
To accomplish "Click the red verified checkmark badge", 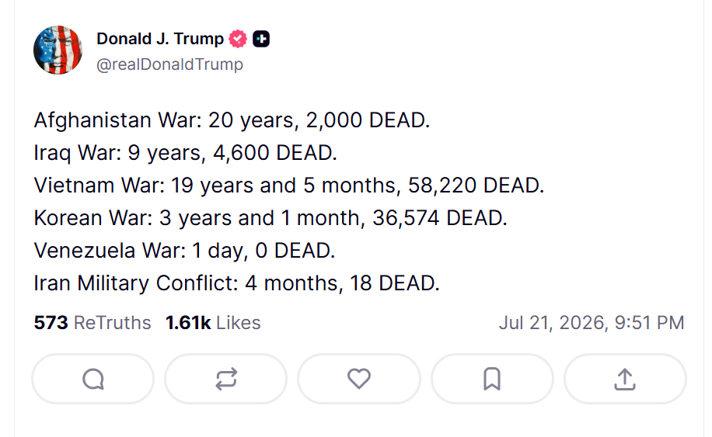I will (238, 39).
